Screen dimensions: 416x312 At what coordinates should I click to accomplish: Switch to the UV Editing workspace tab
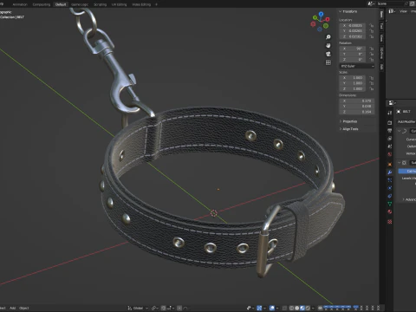[119, 4]
